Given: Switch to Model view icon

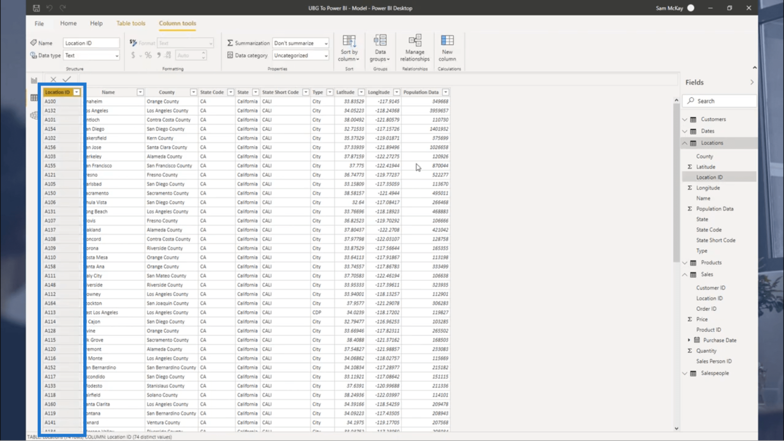Looking at the screenshot, I should tap(34, 115).
